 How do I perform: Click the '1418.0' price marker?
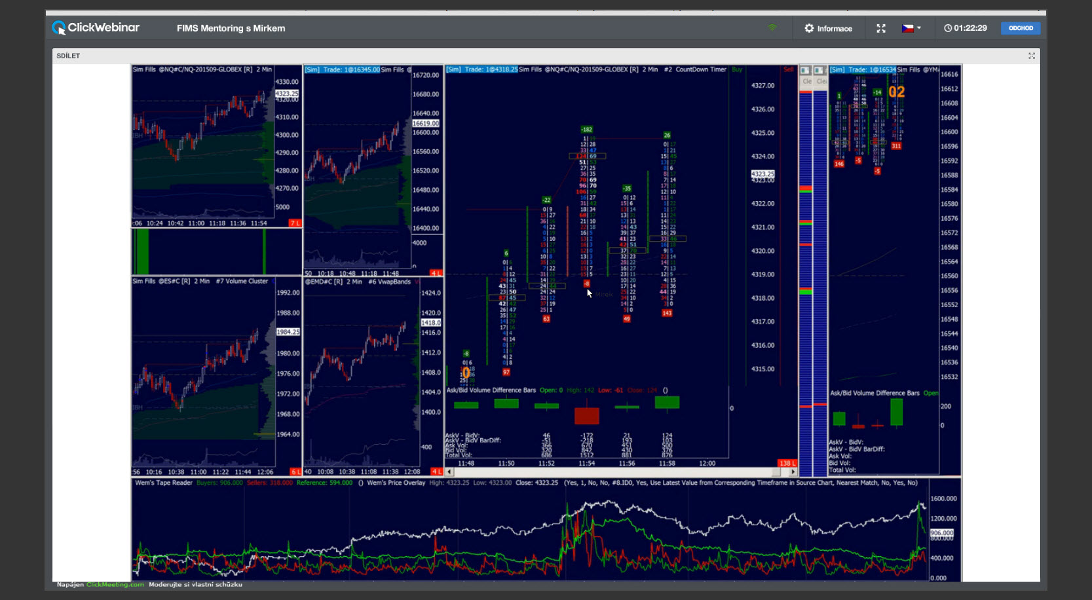430,323
